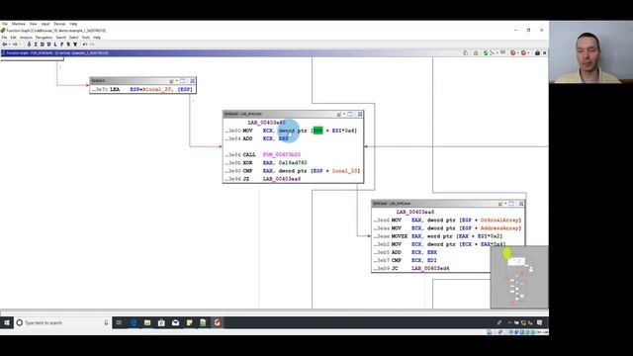
Task: Open Mail from the taskbar
Action: [175, 322]
